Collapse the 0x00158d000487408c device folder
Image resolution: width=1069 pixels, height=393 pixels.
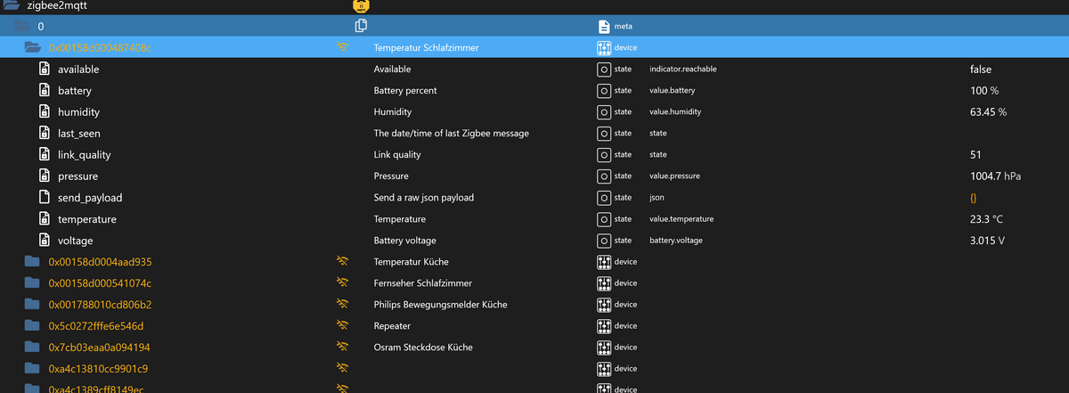(33, 47)
